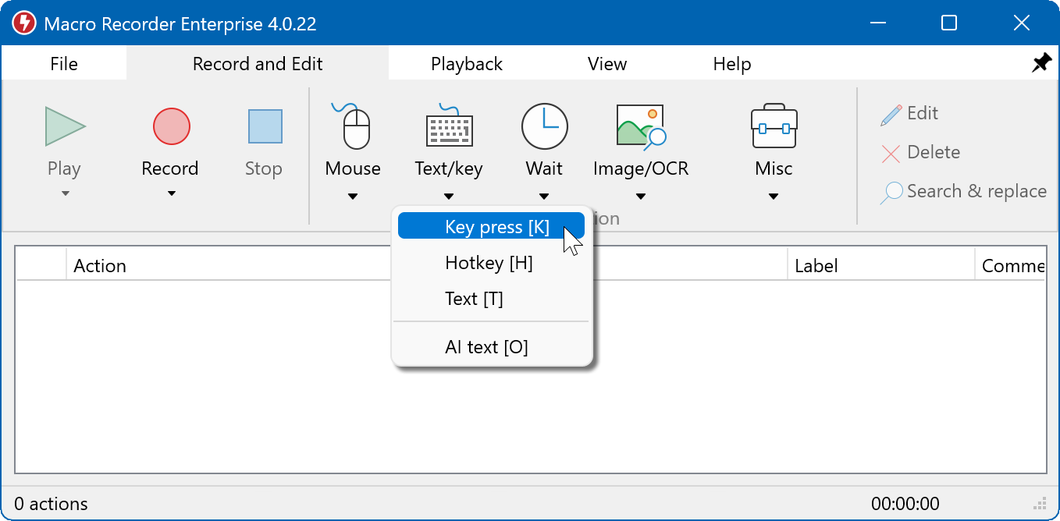Click the Edit pencil icon
This screenshot has height=521, width=1060.
[x=891, y=115]
